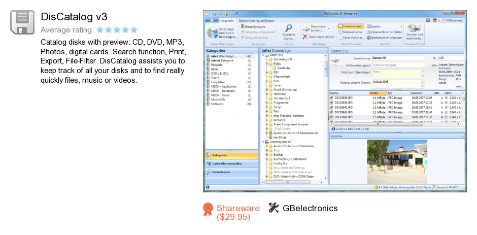Open the dropdown arrow next to the flags

pos(439,20)
